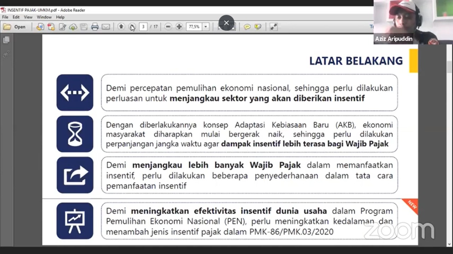The width and height of the screenshot is (453, 254).
Task: Click the page number input field
Action: tap(143, 26)
